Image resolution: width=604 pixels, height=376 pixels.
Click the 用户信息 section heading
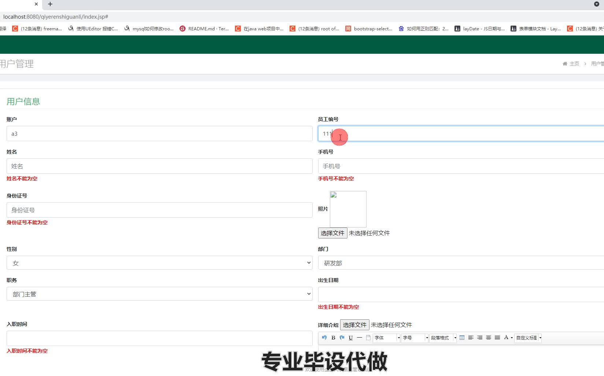pos(23,101)
